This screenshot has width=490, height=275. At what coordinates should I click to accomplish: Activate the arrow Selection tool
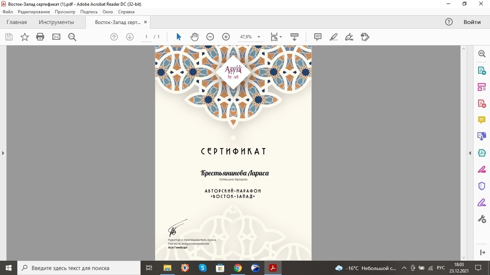pos(179,37)
